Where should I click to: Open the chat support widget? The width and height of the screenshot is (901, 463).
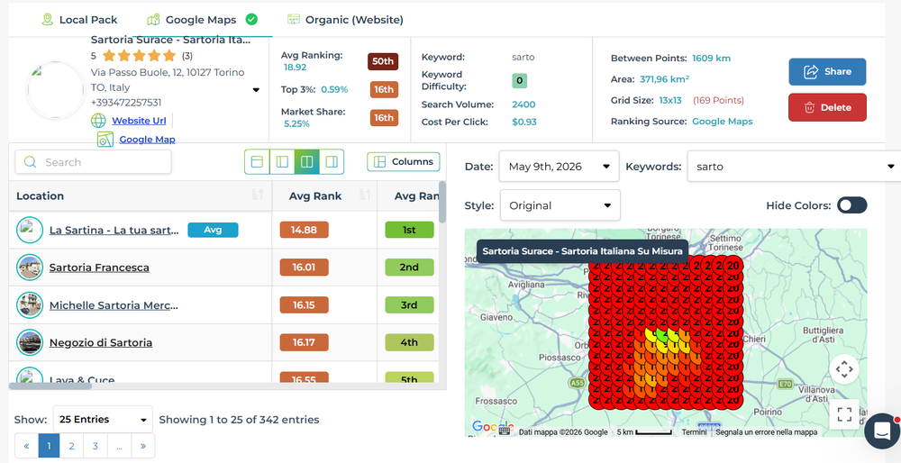click(x=883, y=431)
